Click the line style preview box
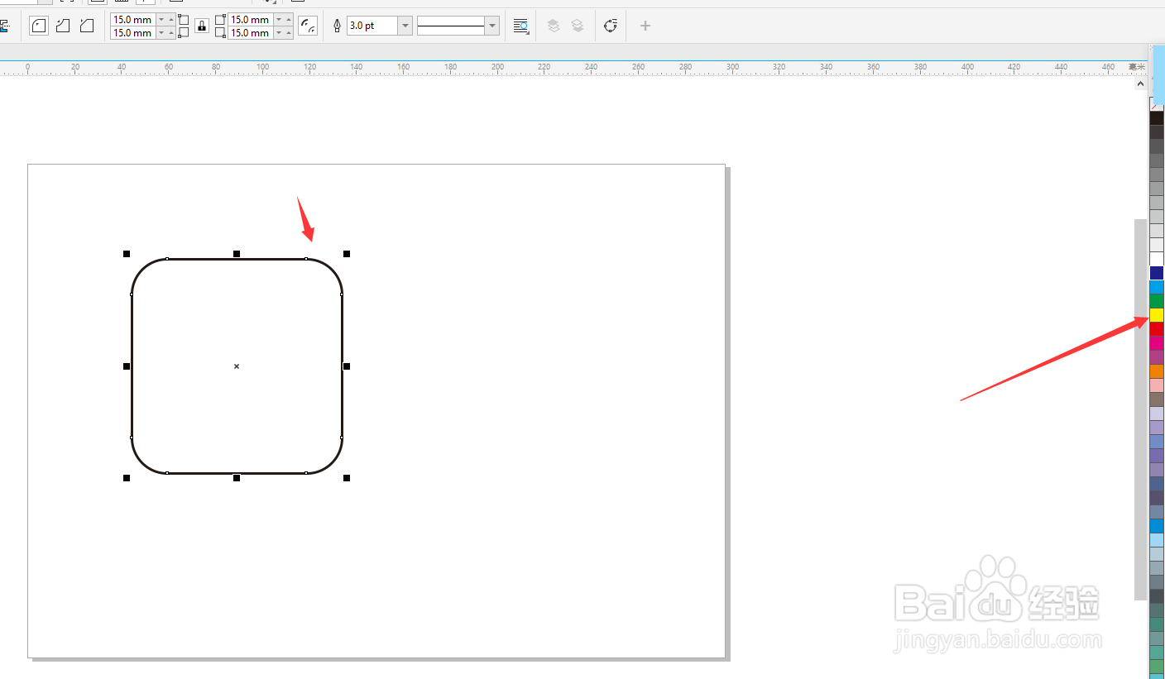The image size is (1165, 679). [x=451, y=26]
